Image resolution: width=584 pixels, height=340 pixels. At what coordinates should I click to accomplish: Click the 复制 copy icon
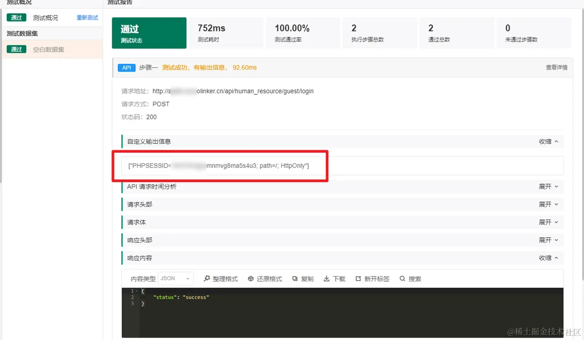295,278
